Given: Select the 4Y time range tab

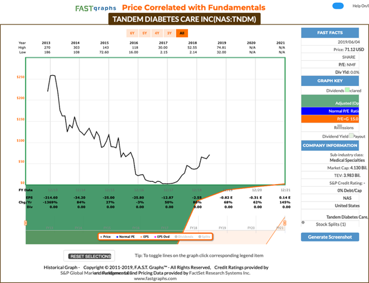Looking at the screenshot, I should (x=157, y=33).
